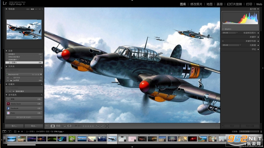264x148 pixels.
Task: Collapse the Histogram (直方图) panel
Action: (x=258, y=9)
